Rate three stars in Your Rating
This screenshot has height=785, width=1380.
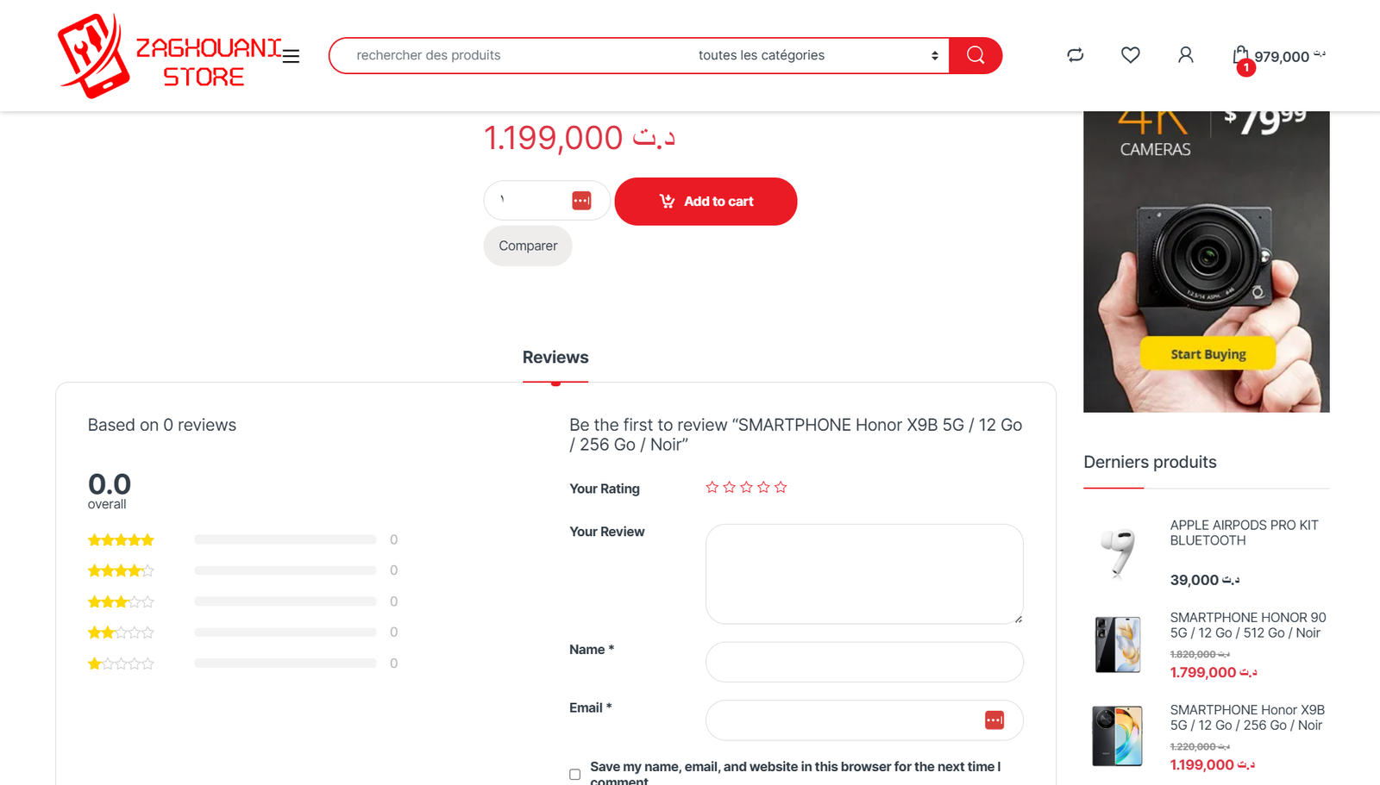(x=746, y=488)
